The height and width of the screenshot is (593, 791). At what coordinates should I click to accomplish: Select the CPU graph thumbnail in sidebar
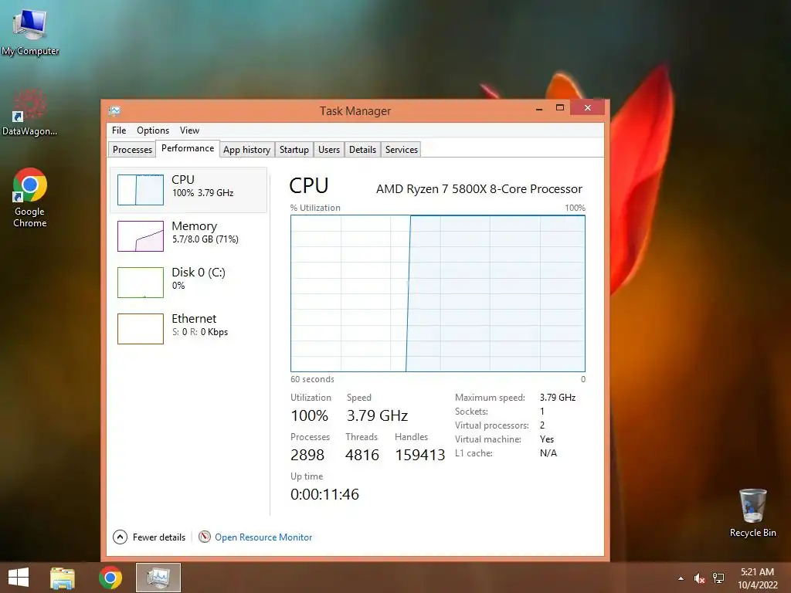click(141, 190)
